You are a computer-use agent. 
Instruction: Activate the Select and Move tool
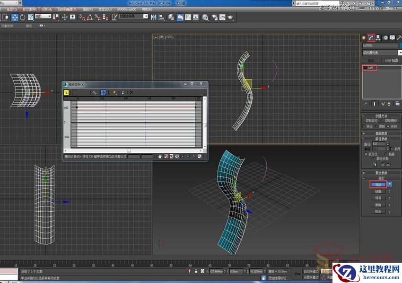pos(14,17)
